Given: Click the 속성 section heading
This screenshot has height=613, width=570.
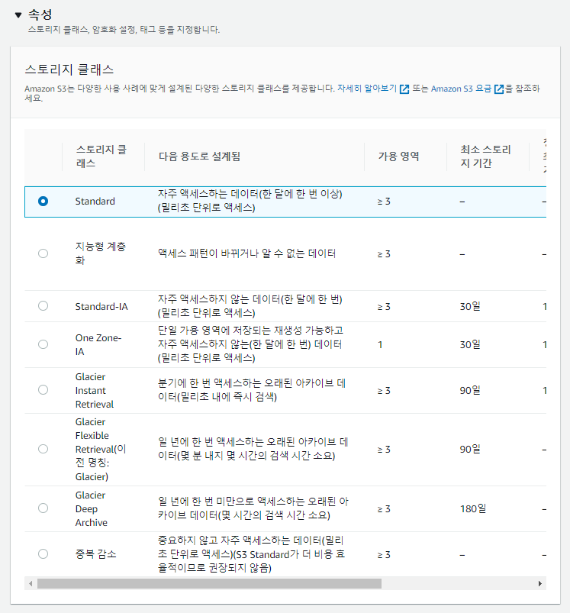Looking at the screenshot, I should tap(40, 15).
